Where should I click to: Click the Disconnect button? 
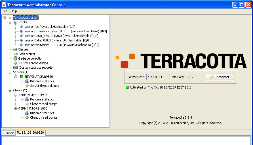pos(219,77)
